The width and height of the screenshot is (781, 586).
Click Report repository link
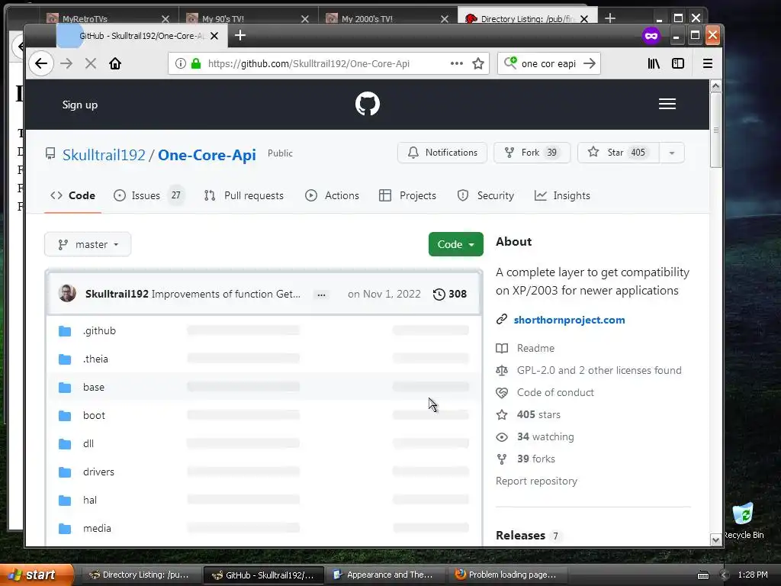[x=536, y=481]
